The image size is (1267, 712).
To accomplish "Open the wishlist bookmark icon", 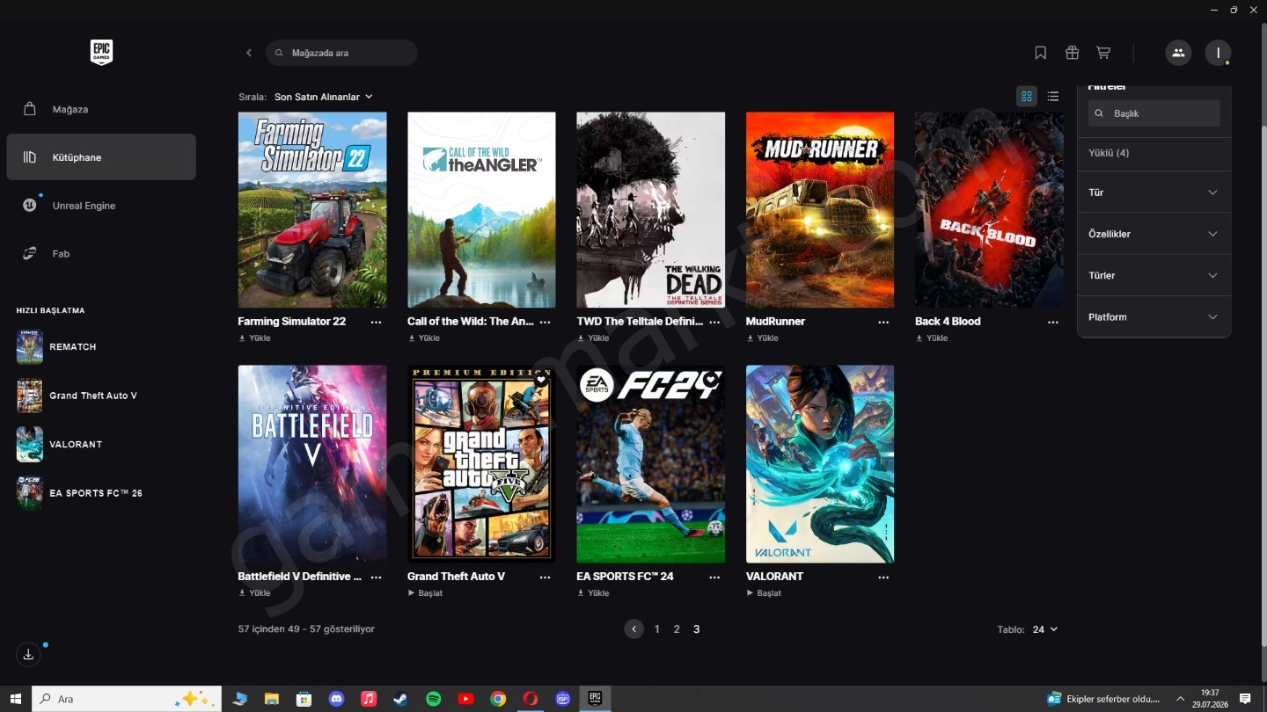I will coord(1040,53).
